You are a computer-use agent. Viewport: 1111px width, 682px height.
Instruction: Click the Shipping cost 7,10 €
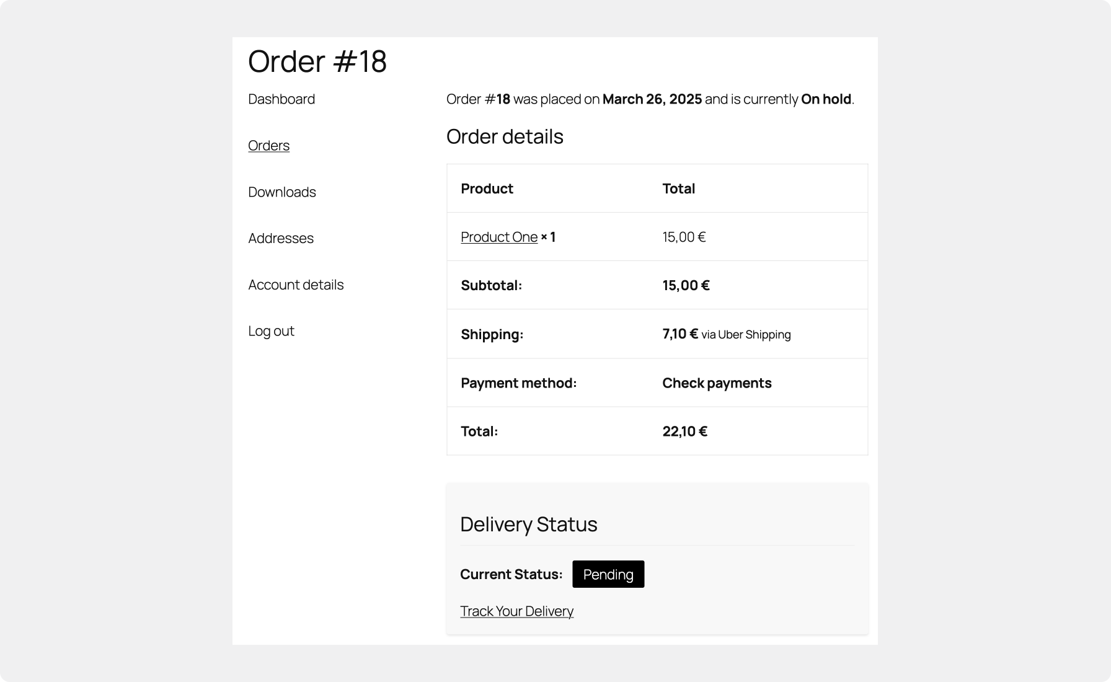679,334
